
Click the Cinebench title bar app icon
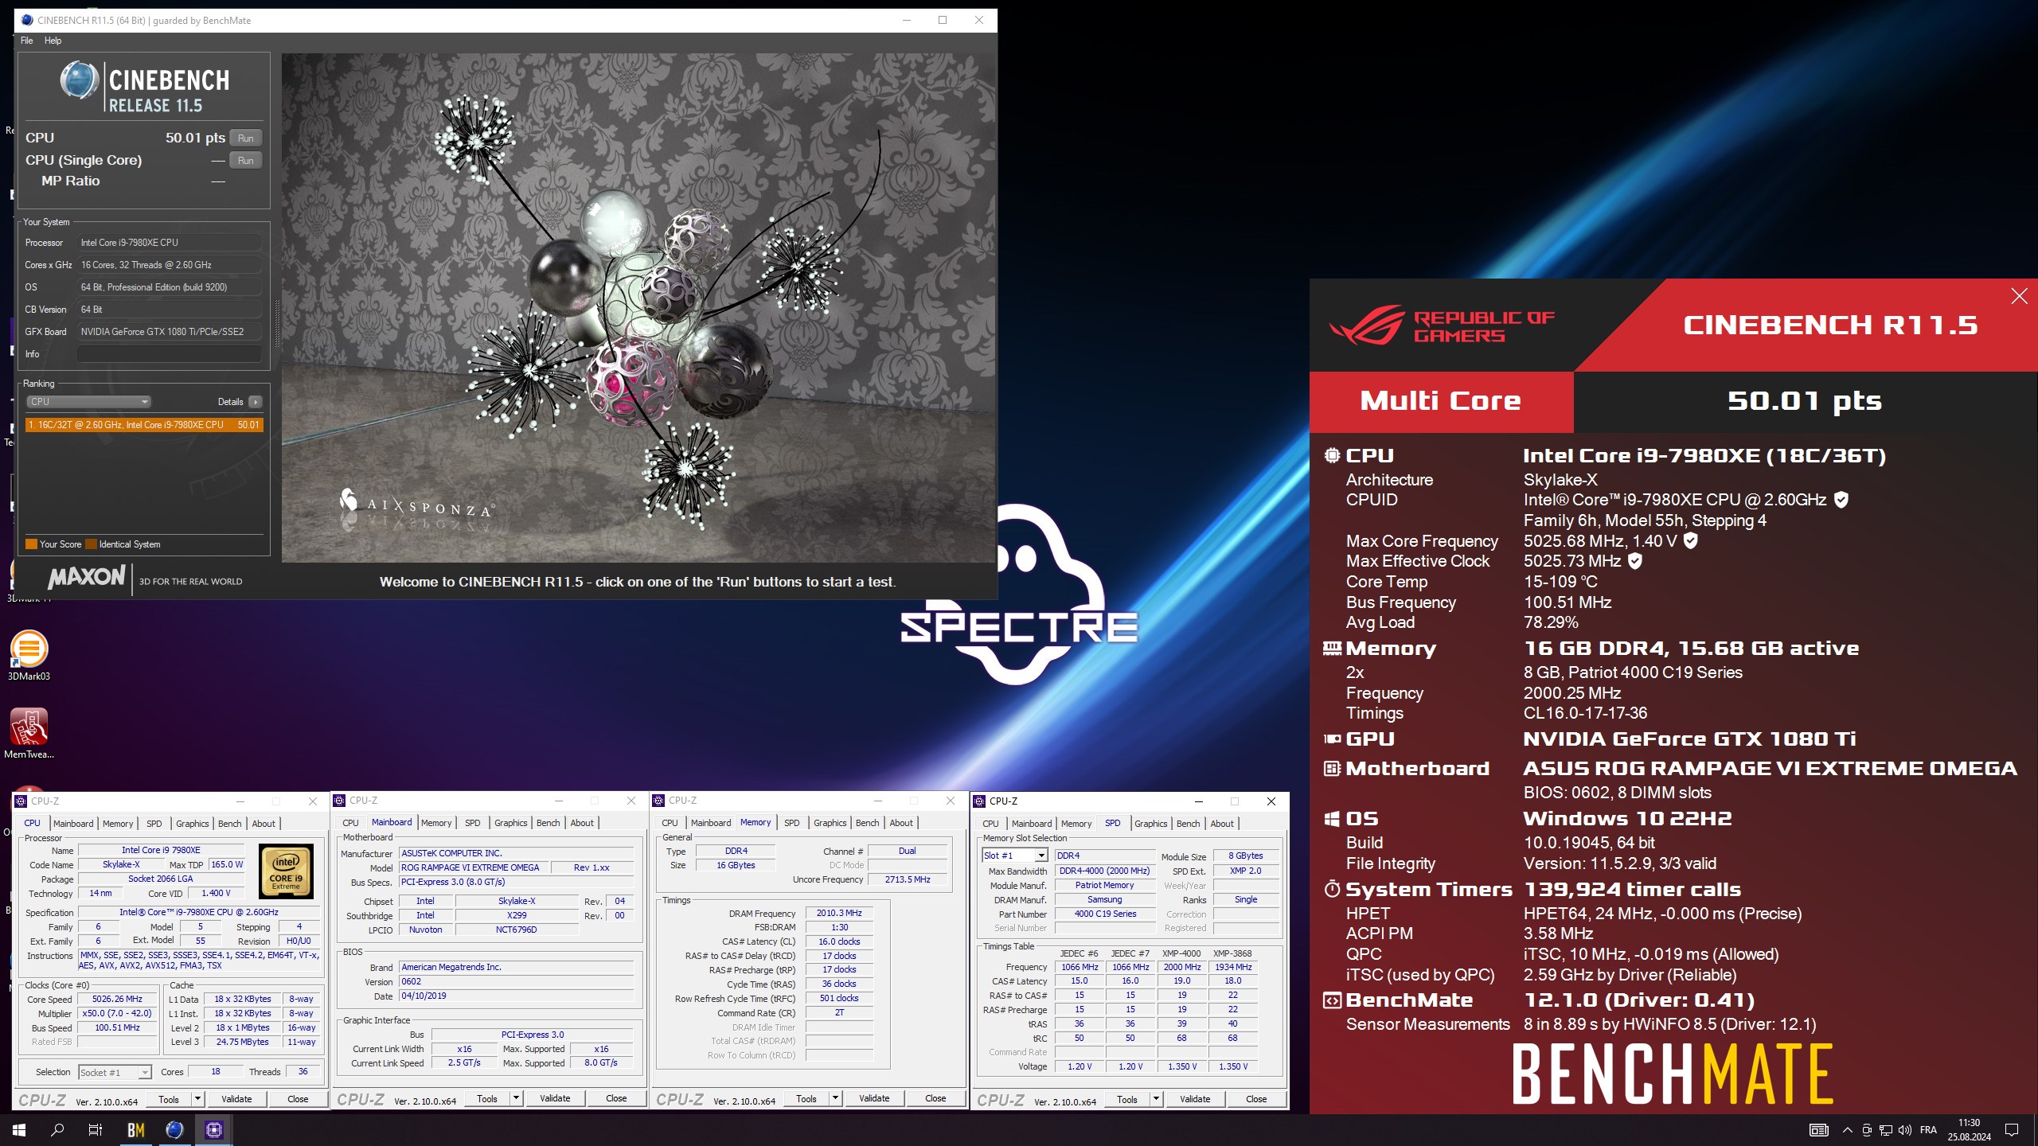27,20
